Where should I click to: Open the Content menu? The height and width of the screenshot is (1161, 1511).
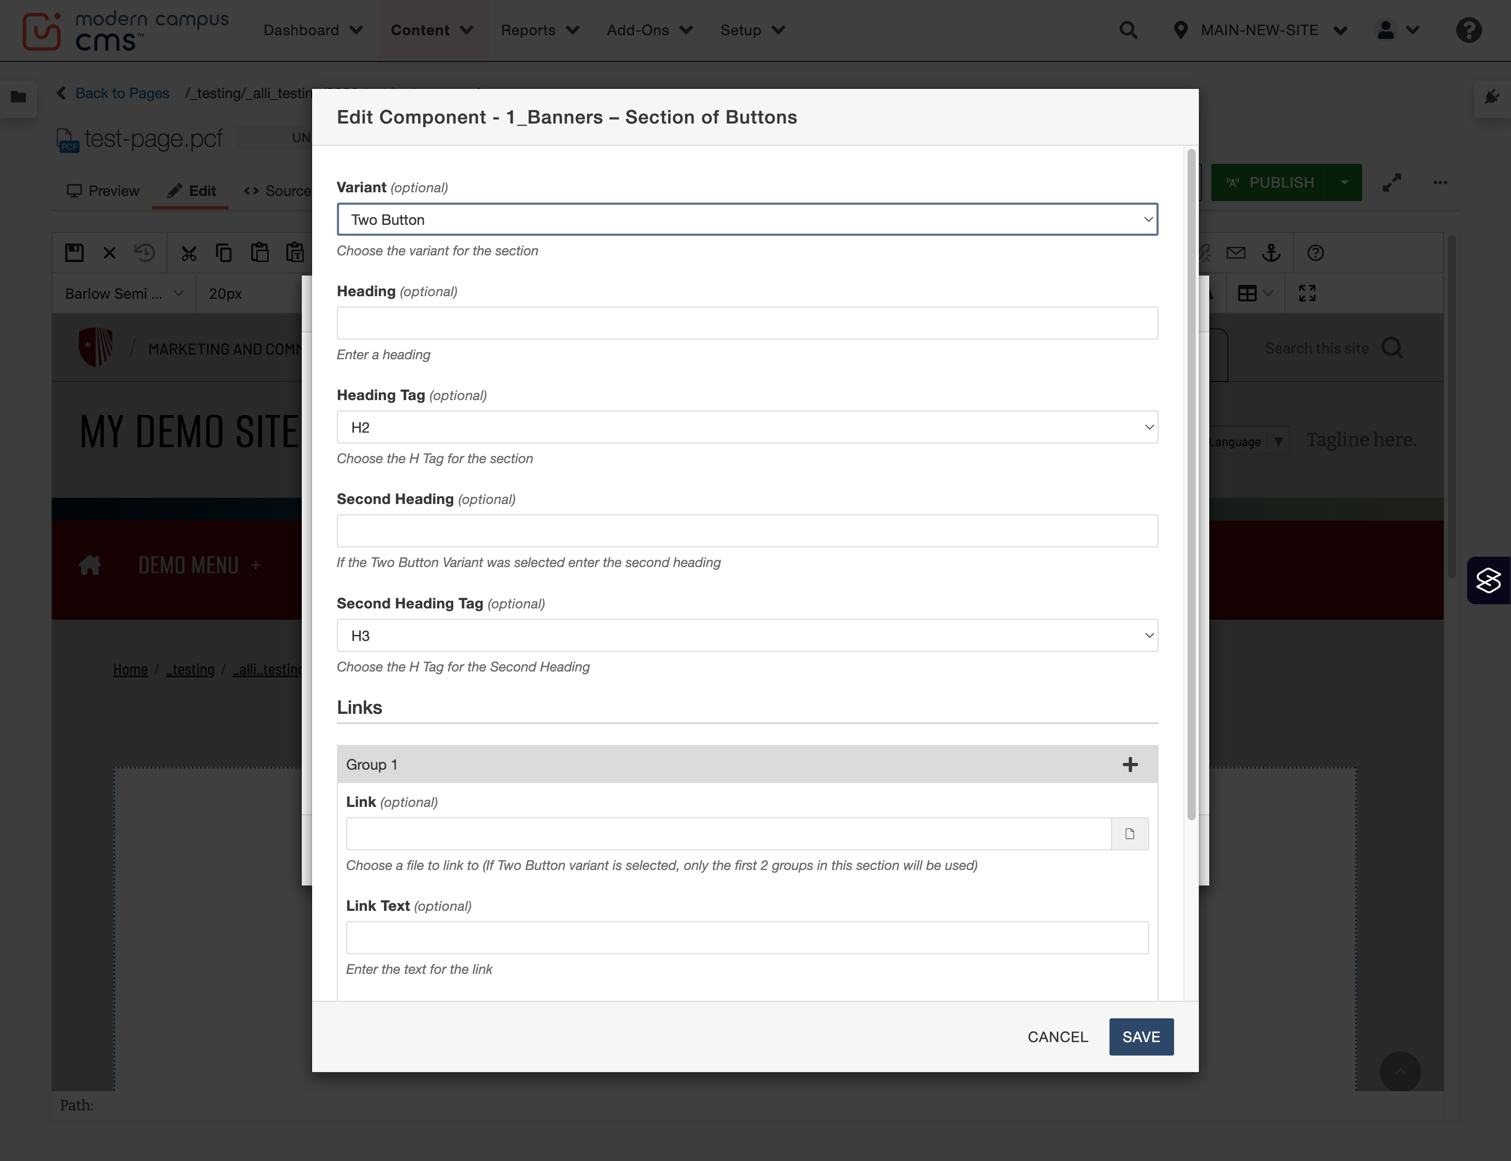click(432, 29)
